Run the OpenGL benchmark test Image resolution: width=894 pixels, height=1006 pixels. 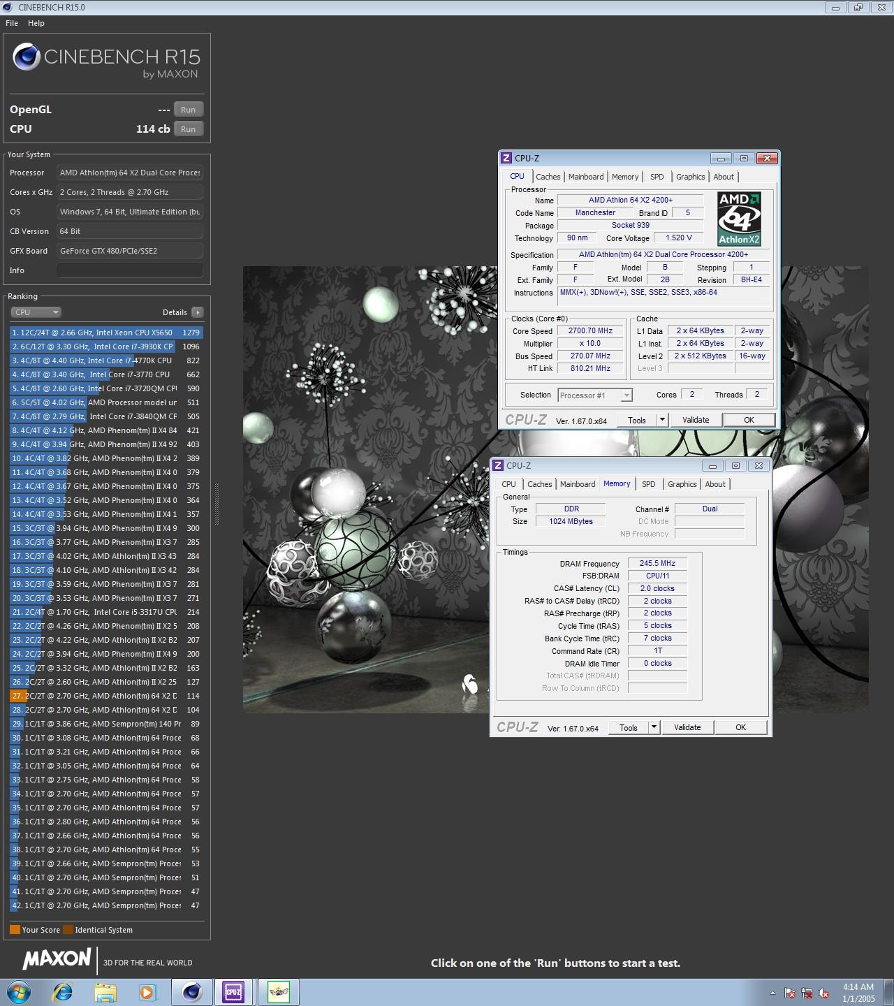[189, 110]
